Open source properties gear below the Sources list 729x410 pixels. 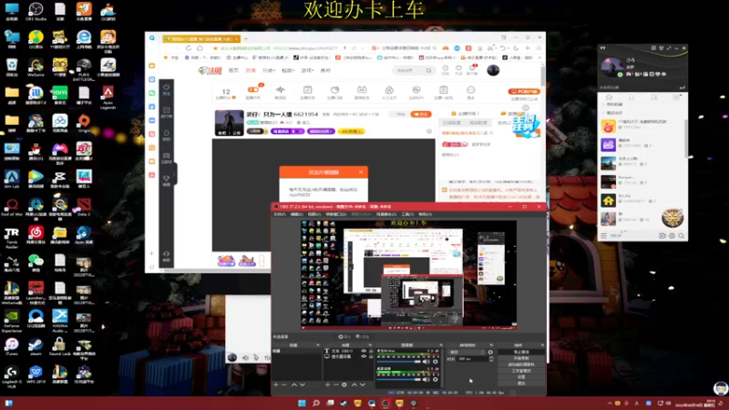(344, 384)
